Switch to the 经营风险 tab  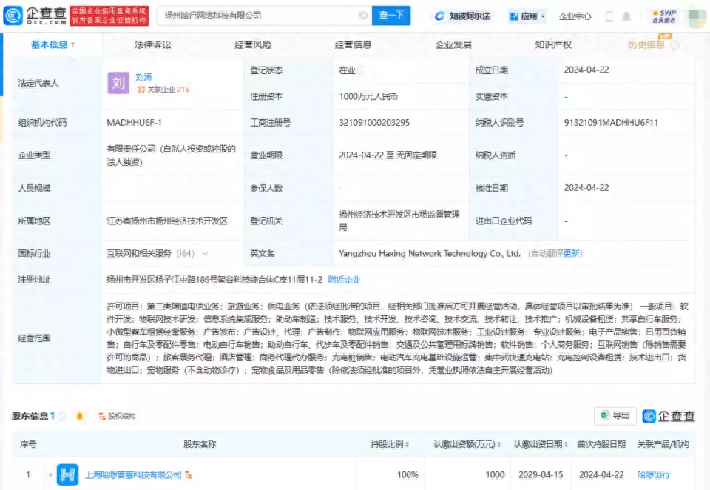(253, 45)
